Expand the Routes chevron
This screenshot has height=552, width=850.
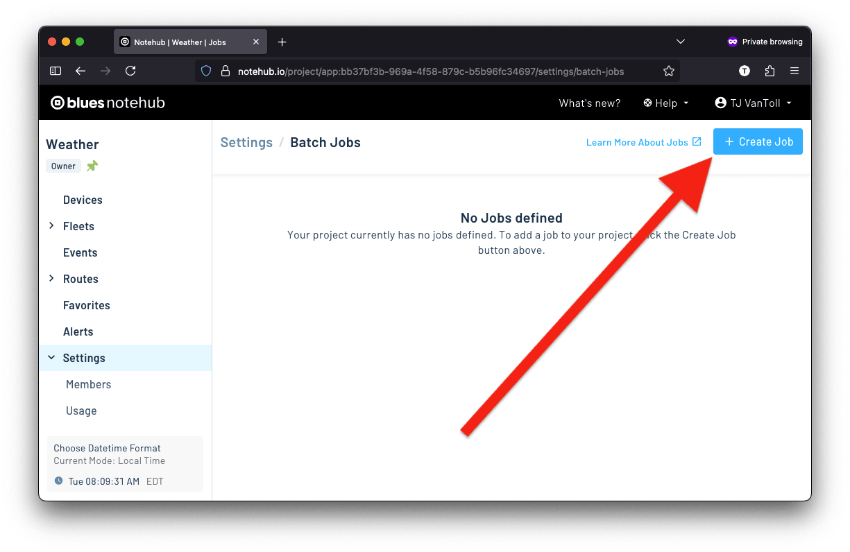click(x=51, y=278)
